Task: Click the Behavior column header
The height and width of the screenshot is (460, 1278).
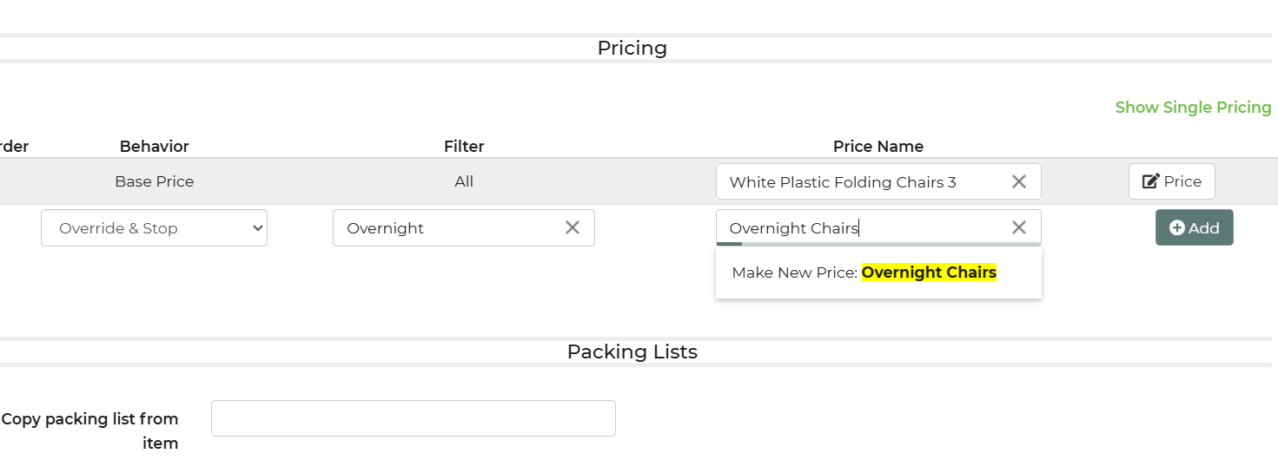Action: 154,147
